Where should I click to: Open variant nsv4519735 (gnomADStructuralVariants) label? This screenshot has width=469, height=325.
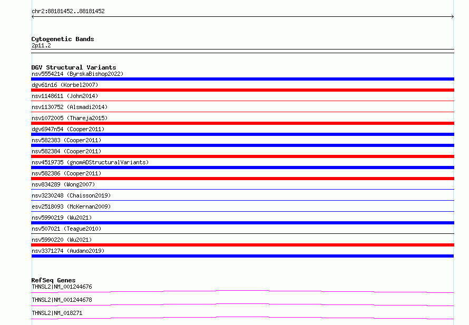[x=90, y=162]
